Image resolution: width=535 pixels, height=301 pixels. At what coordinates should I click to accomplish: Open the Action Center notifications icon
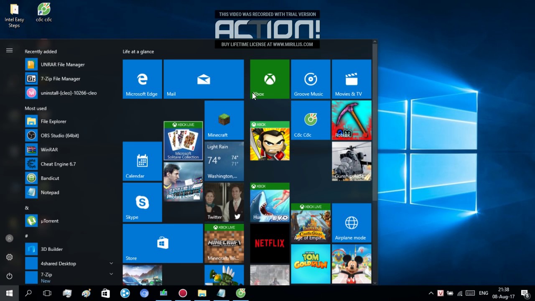coord(525,293)
